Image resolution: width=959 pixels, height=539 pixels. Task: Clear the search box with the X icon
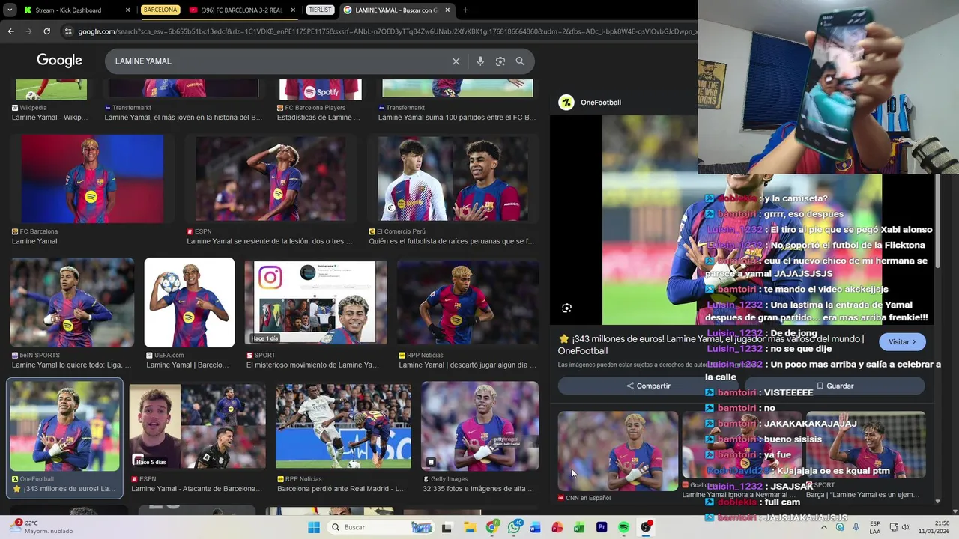click(456, 61)
